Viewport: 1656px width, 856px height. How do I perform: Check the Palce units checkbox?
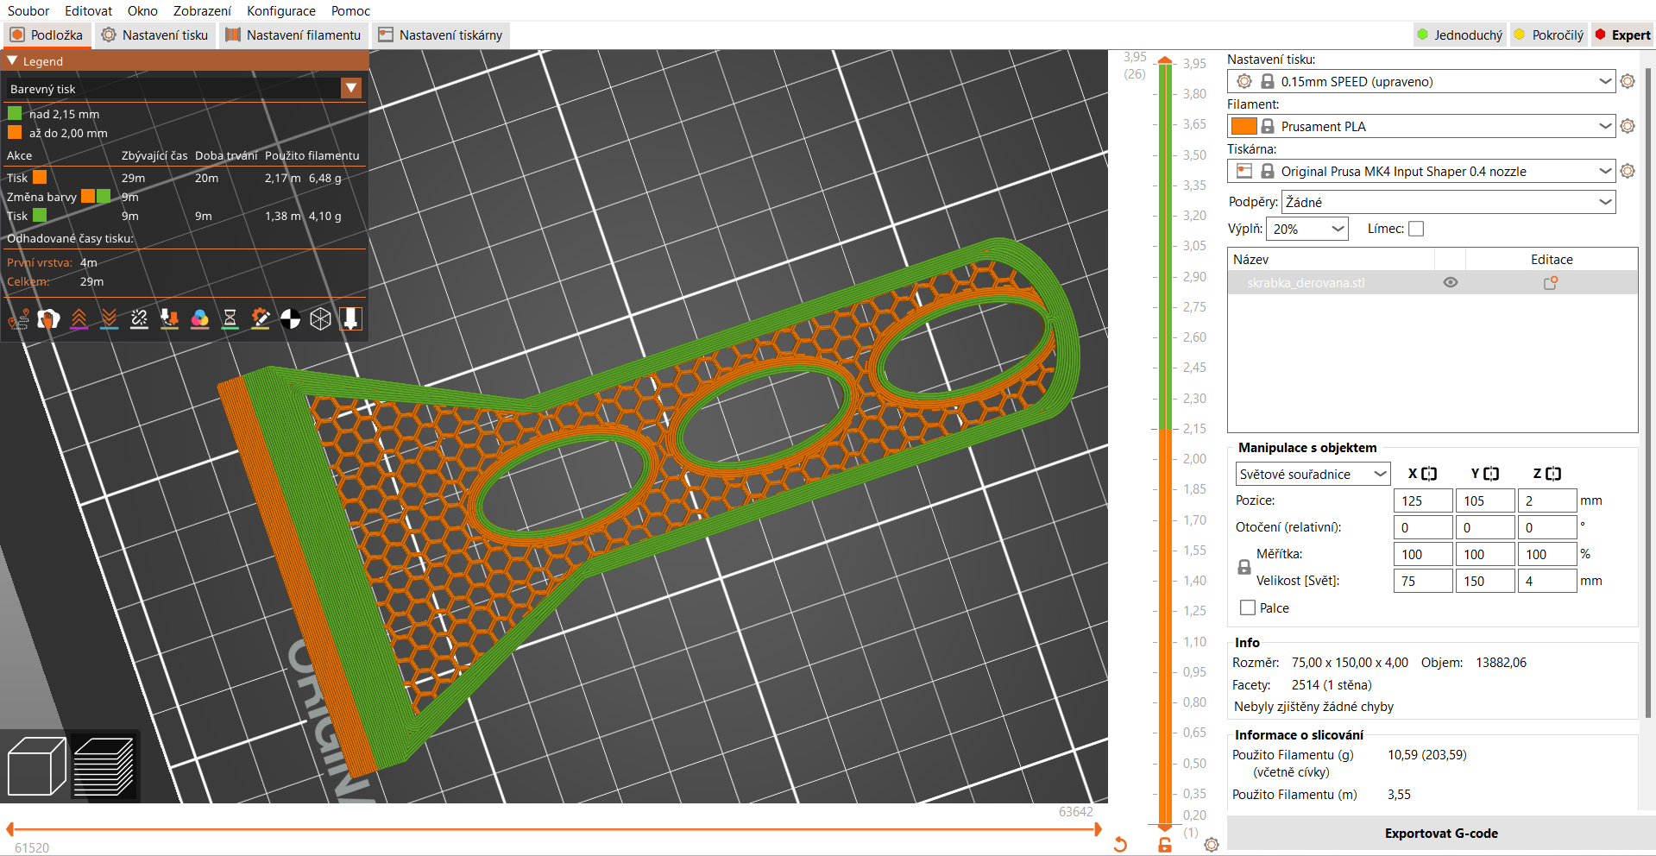(1248, 607)
